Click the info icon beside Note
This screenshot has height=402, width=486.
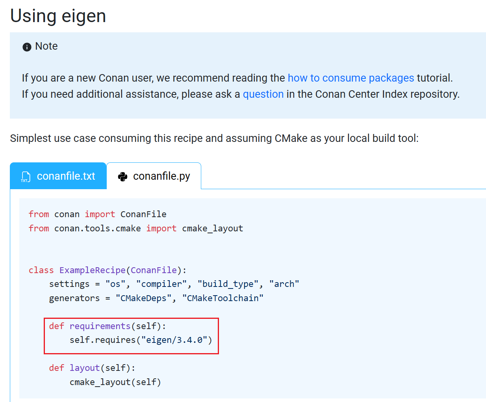pos(27,47)
